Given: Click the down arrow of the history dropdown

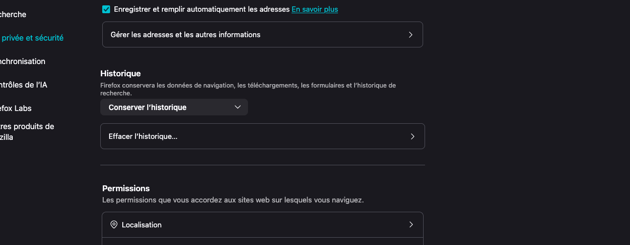Looking at the screenshot, I should point(238,107).
